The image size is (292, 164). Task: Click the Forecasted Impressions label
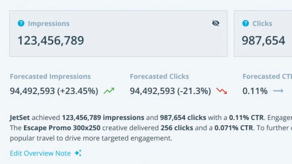(x=50, y=77)
